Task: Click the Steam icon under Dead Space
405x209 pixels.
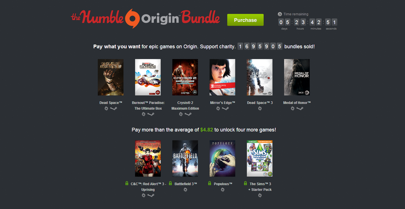Action: click(113, 108)
